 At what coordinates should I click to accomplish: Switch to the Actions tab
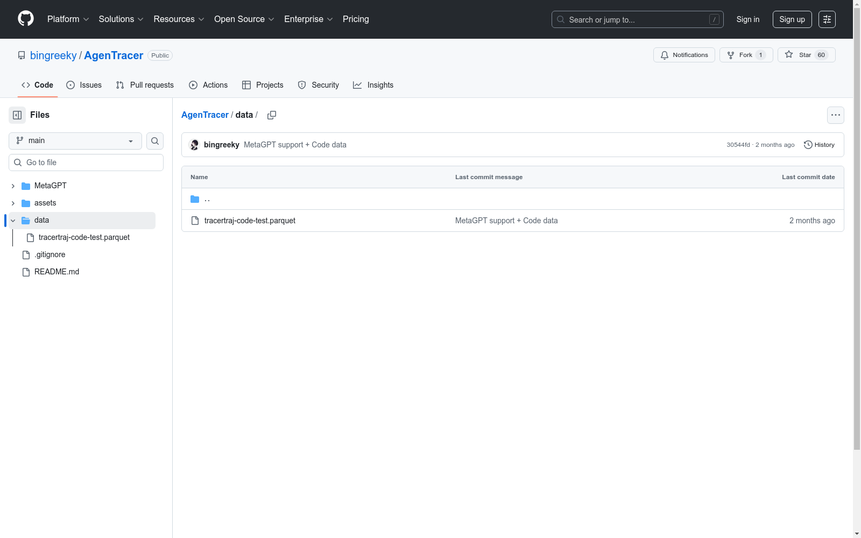click(208, 85)
